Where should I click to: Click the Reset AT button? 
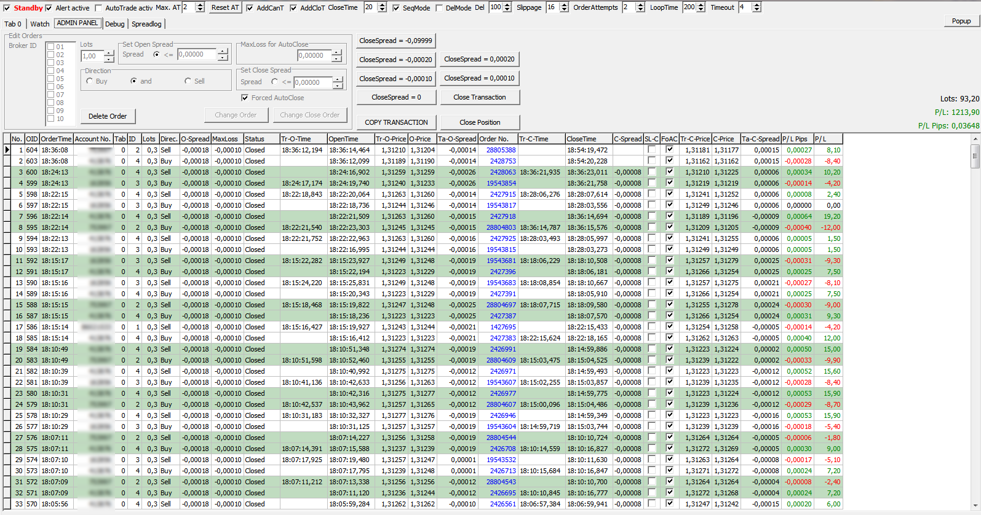[x=224, y=7]
